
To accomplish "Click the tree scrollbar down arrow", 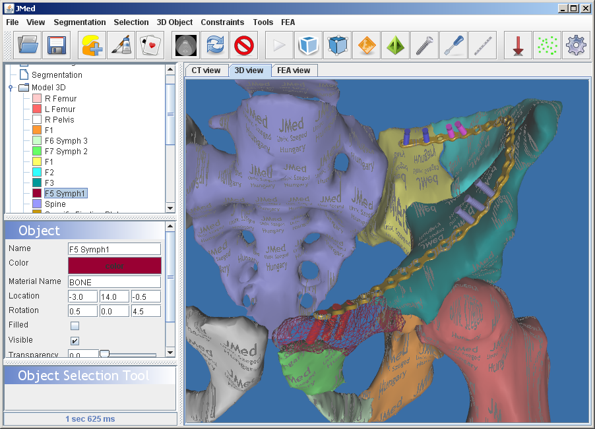I will click(x=170, y=208).
